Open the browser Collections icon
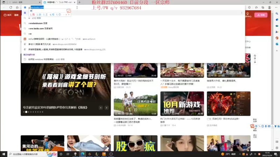Screen dimensions: 280x157 coord(263,7)
